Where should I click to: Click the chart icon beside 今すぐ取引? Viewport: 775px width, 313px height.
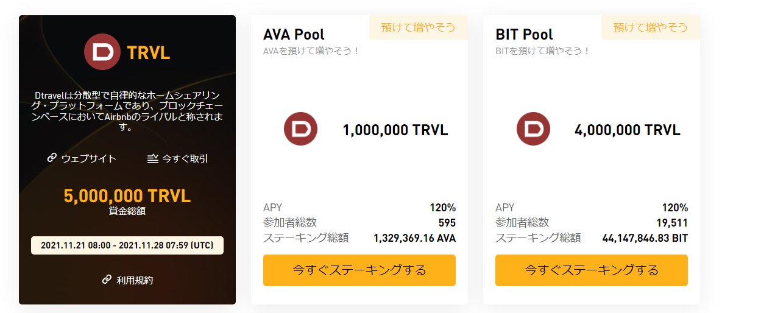[x=152, y=158]
